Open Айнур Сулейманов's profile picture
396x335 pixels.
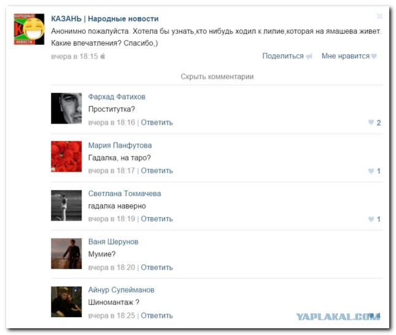click(x=66, y=302)
